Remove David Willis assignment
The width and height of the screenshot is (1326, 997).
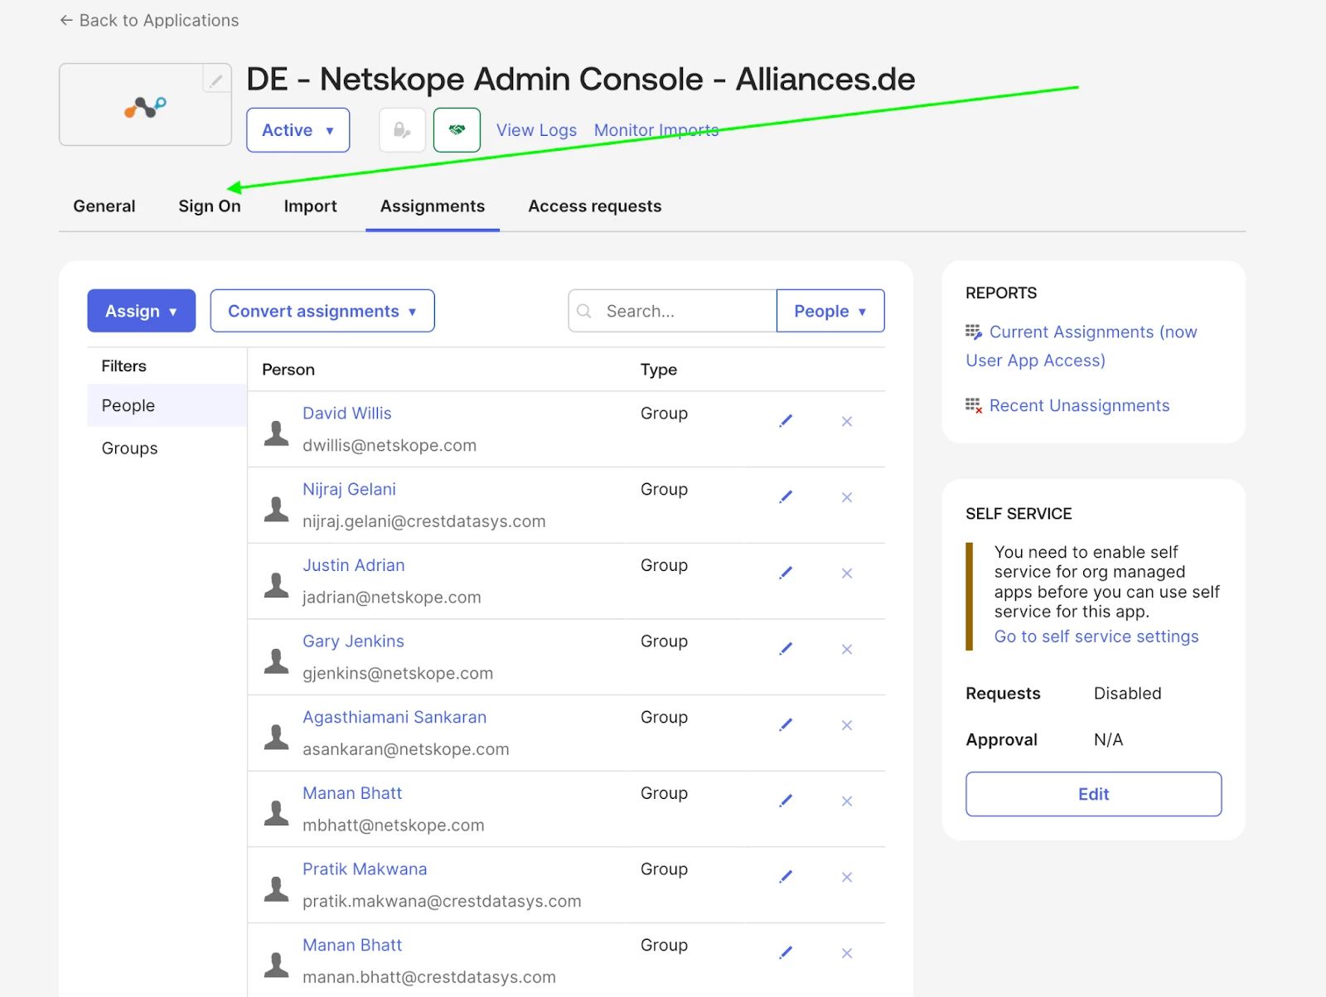click(x=847, y=421)
